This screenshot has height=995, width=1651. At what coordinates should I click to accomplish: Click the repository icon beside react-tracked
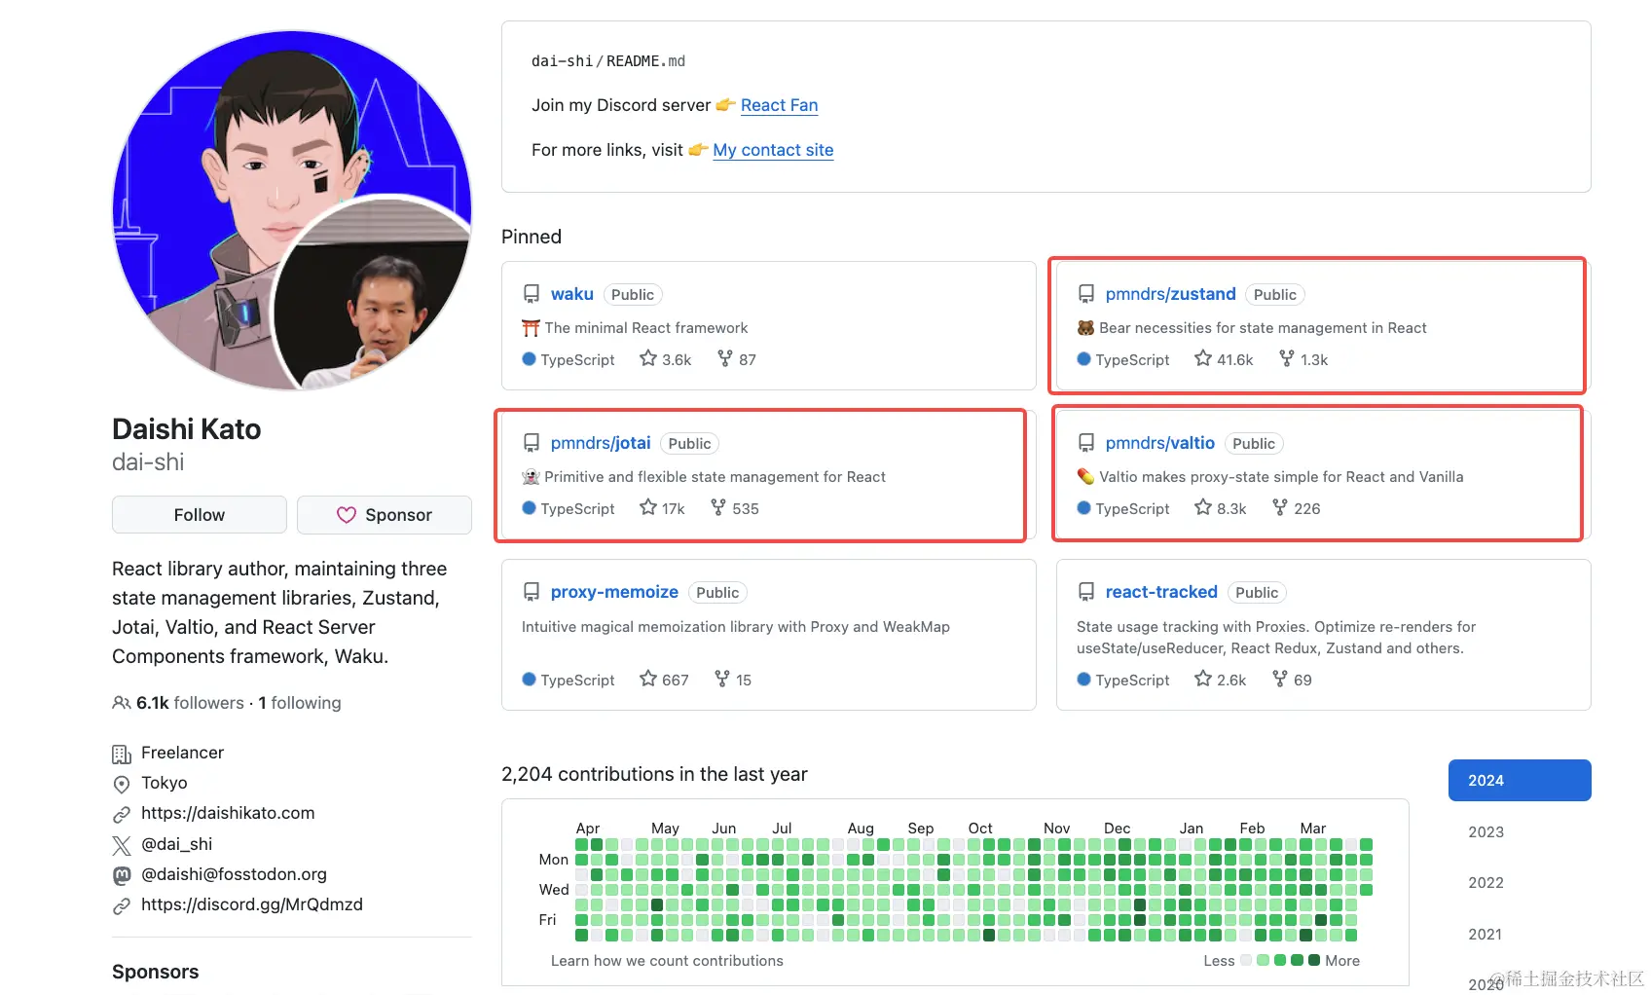(1086, 592)
